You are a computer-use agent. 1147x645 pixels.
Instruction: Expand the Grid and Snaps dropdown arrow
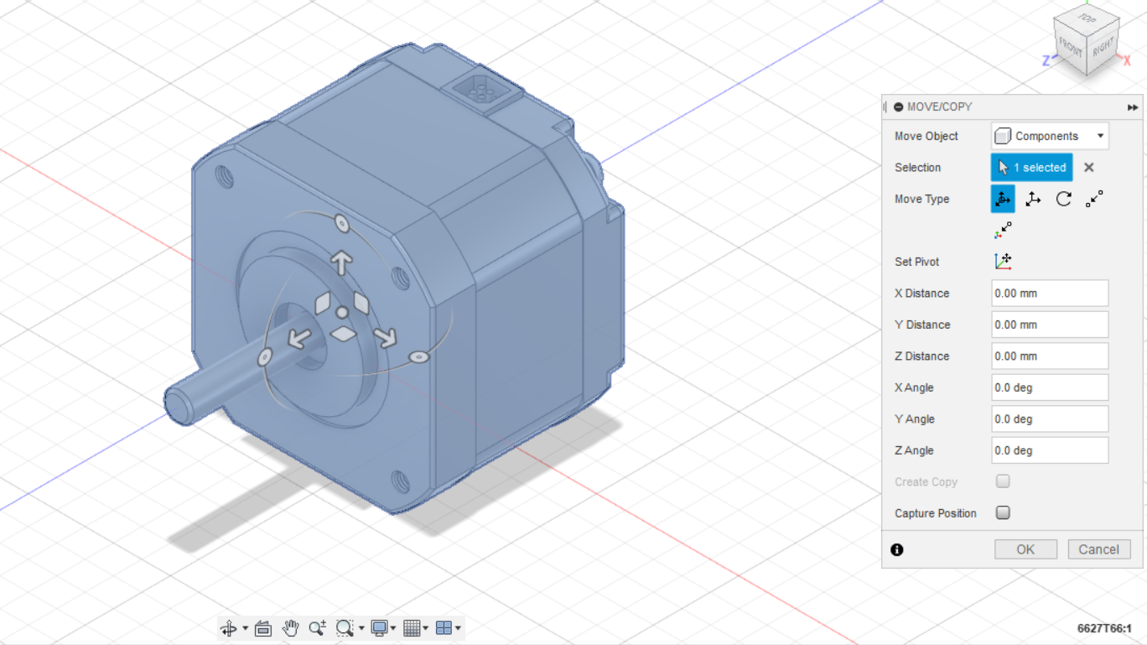coord(425,628)
